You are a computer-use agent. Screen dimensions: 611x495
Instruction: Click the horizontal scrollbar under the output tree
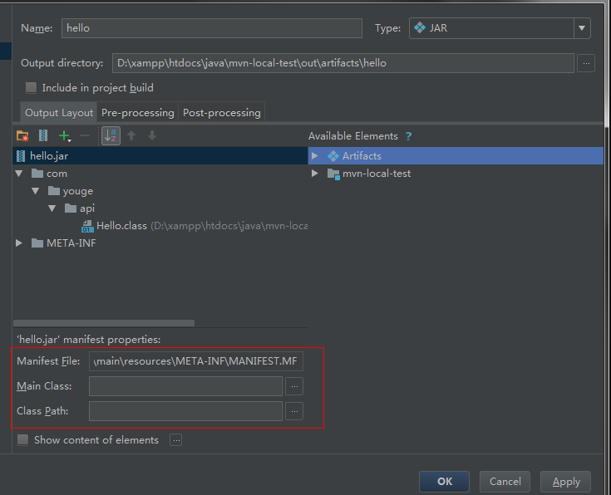tap(104, 323)
